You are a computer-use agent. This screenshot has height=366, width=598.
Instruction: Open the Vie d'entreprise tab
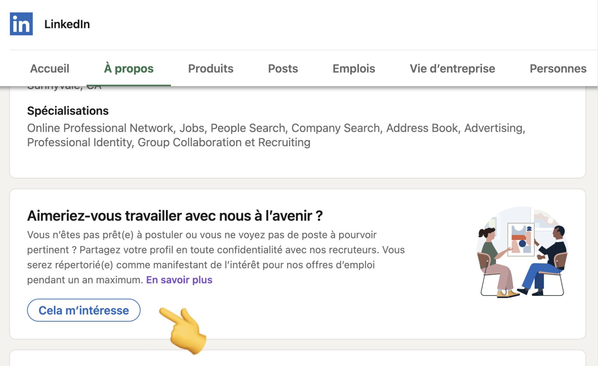pyautogui.click(x=452, y=69)
